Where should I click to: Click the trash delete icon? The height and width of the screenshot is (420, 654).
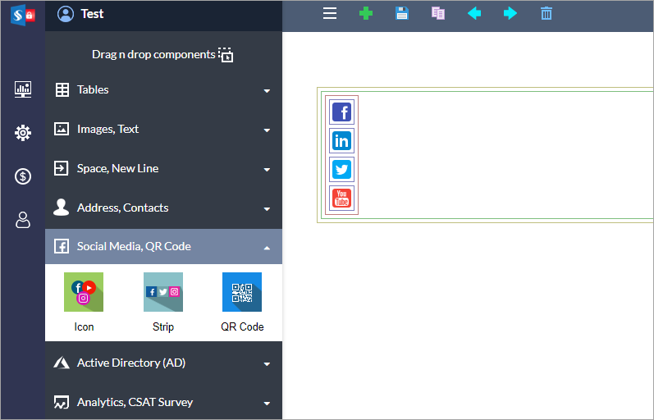pyautogui.click(x=547, y=13)
